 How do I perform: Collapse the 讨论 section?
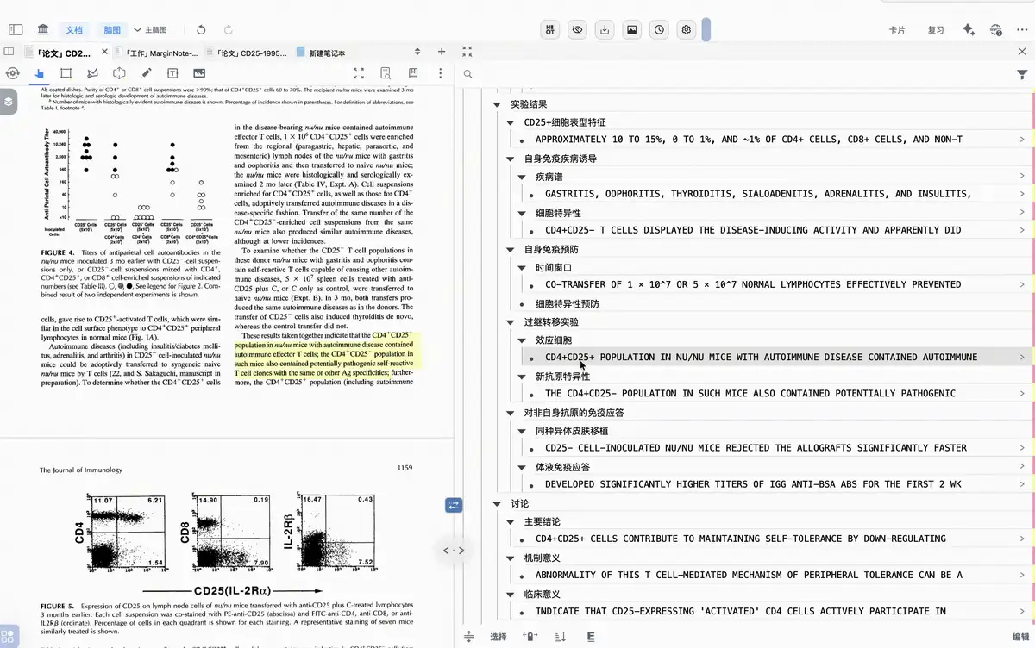tap(497, 503)
